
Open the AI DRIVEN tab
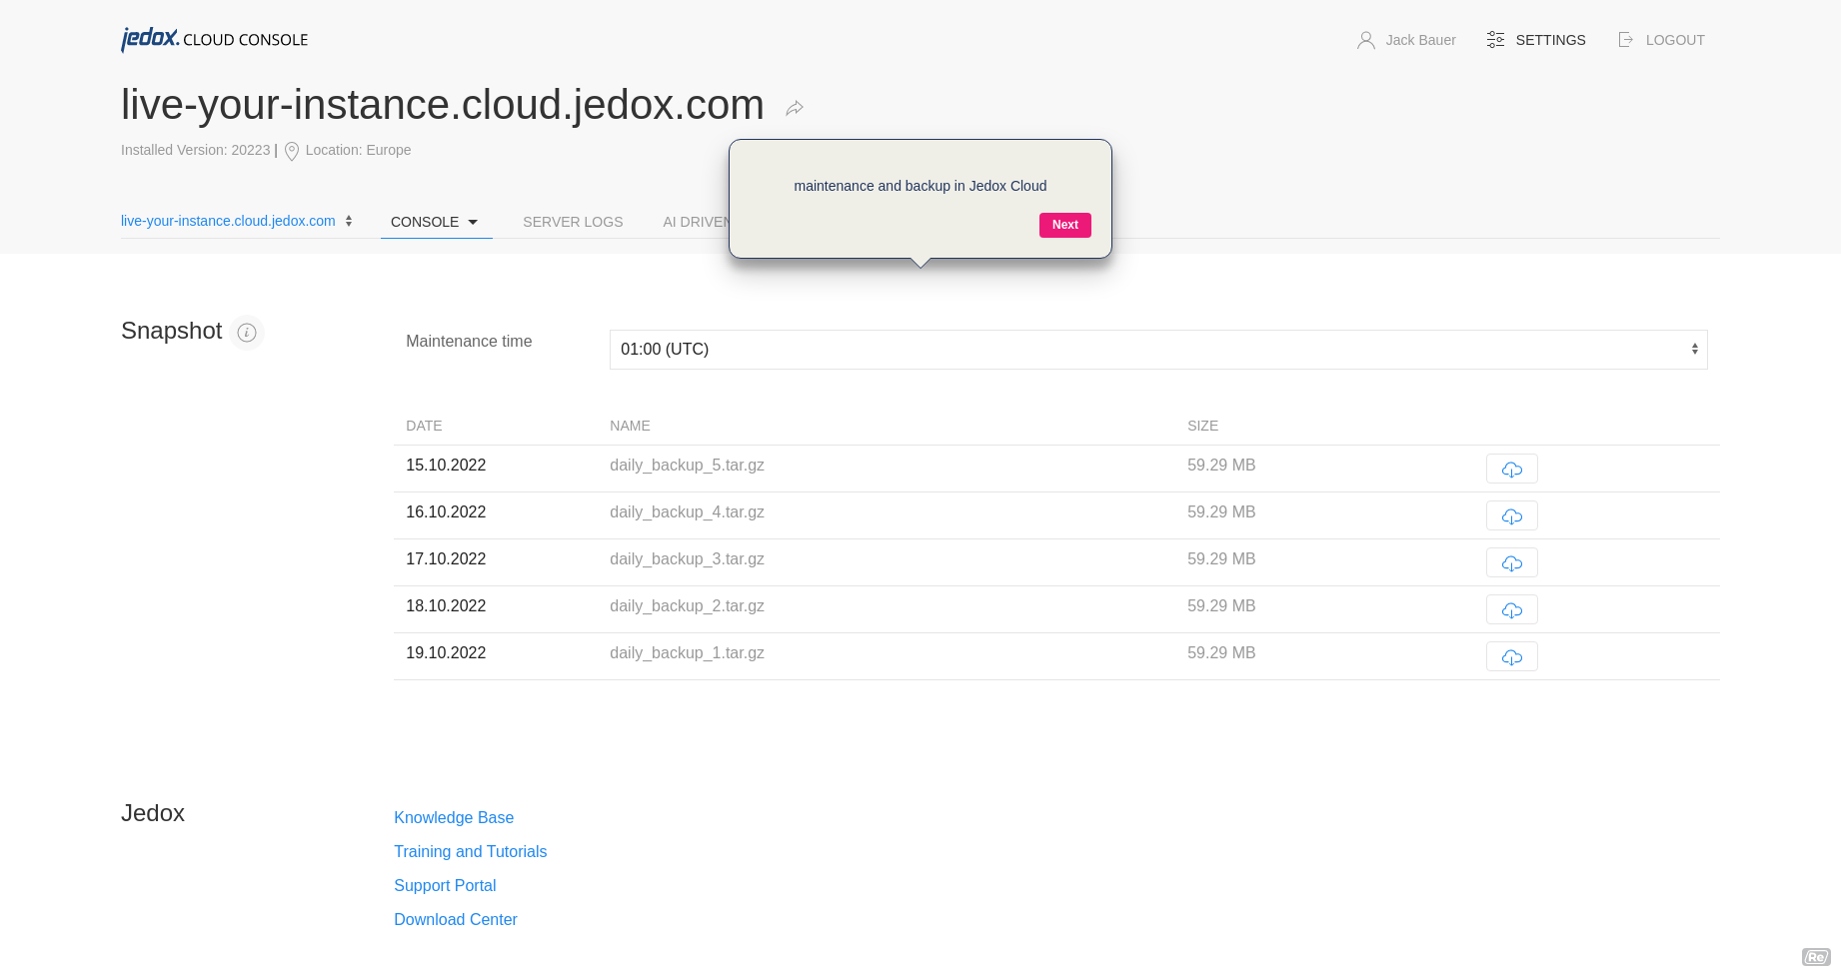(696, 222)
